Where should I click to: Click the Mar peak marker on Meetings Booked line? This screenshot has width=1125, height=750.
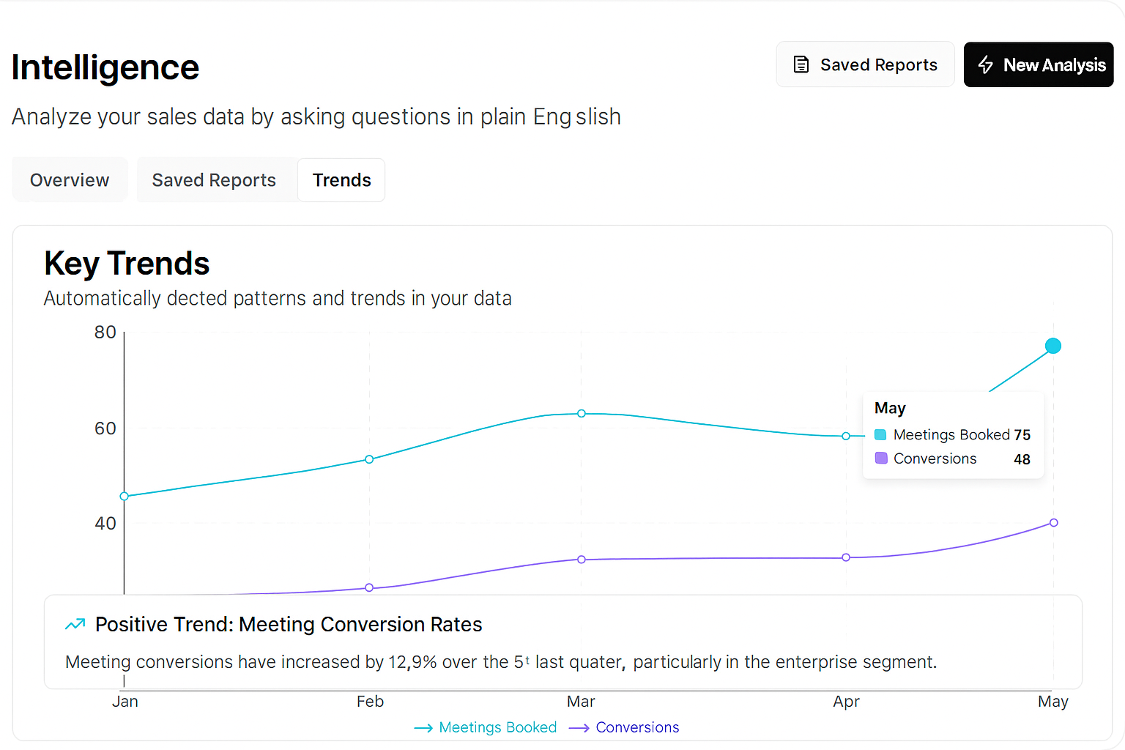(x=581, y=413)
